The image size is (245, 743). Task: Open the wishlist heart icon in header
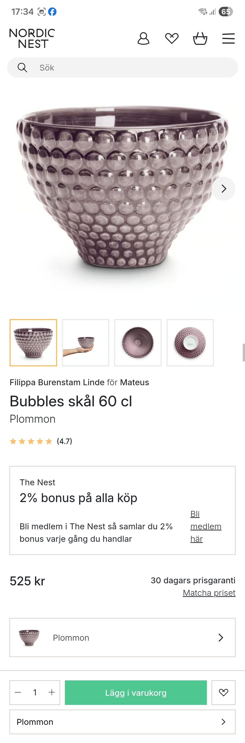(171, 38)
